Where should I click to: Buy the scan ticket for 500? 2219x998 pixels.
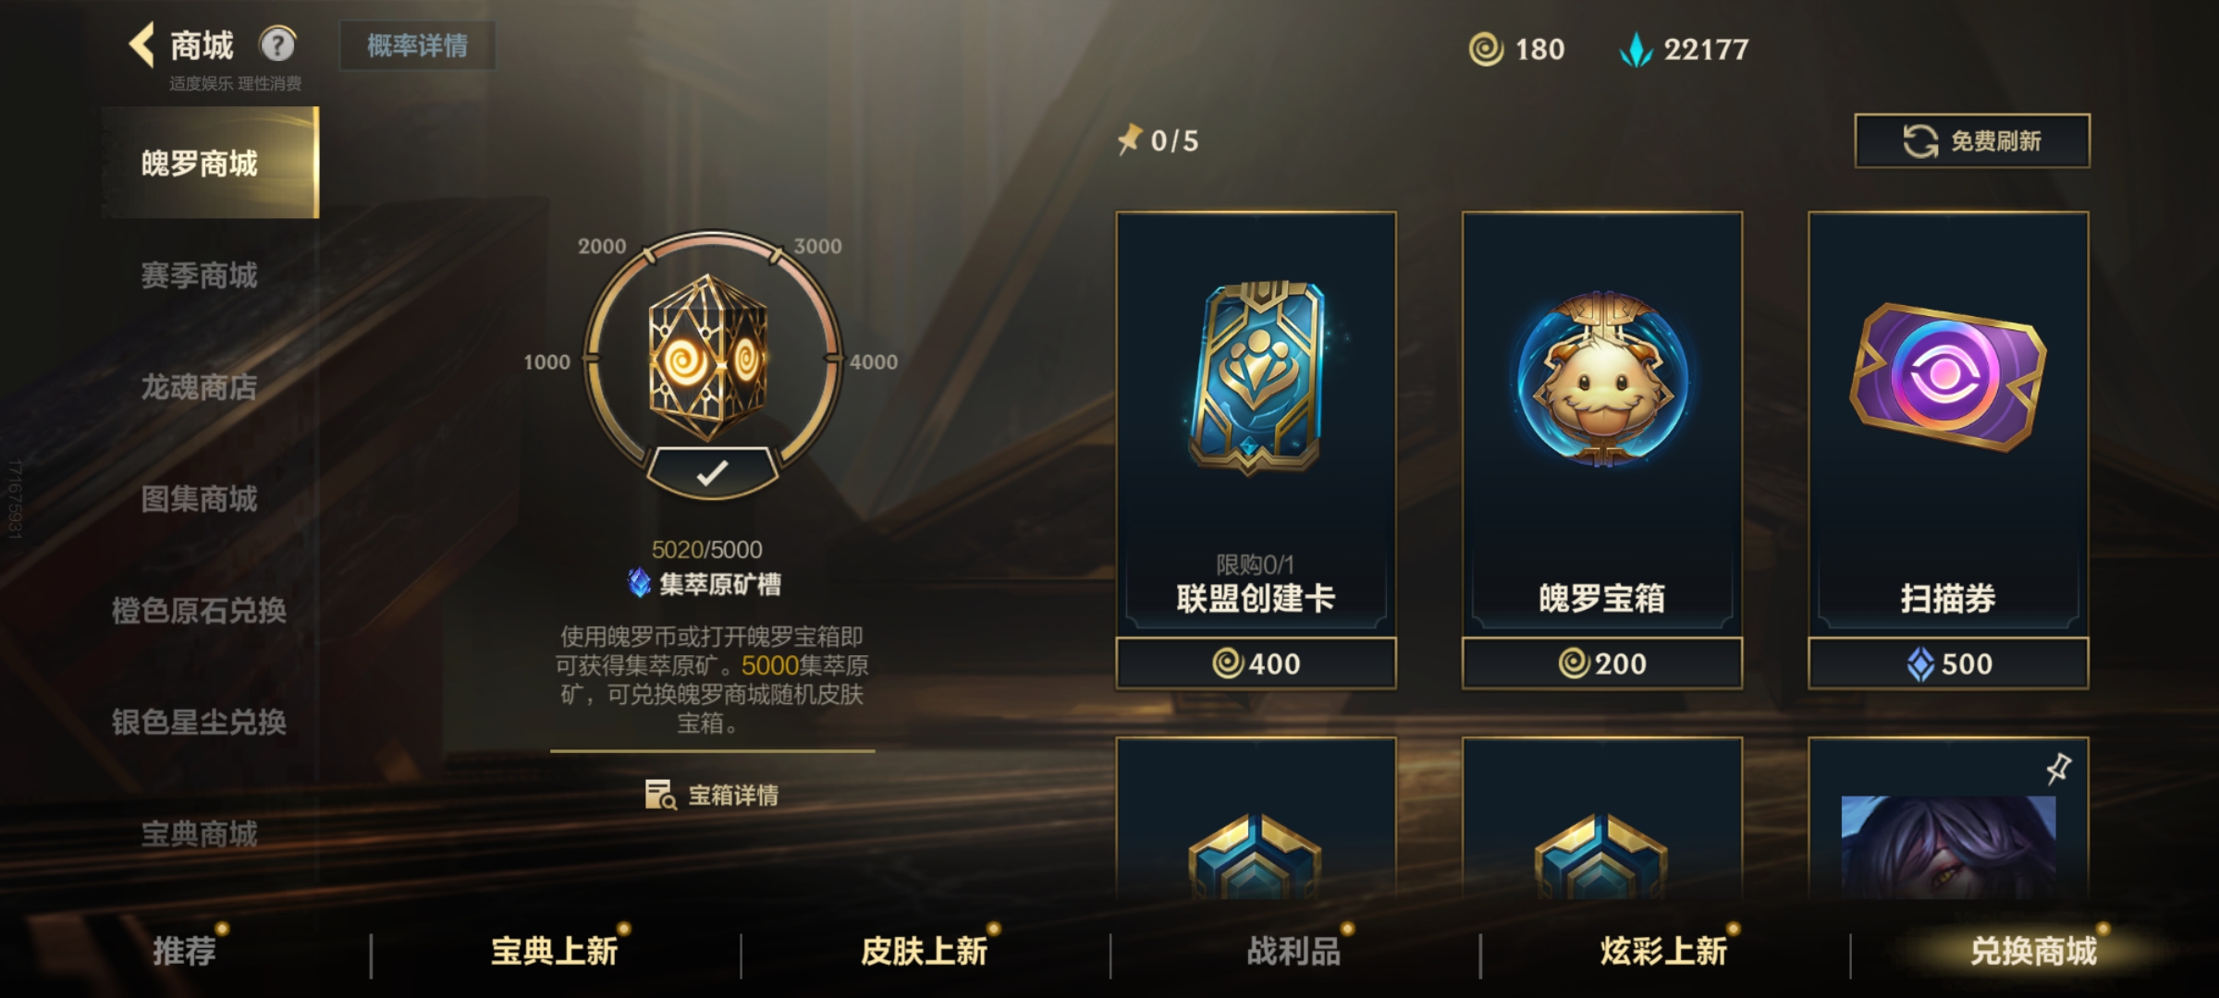click(x=1948, y=663)
